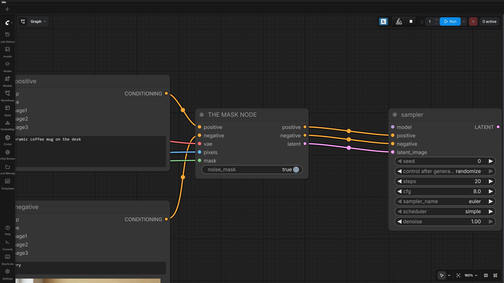The height and width of the screenshot is (283, 504).
Task: Open the Nodes library panel
Action: coord(7,67)
